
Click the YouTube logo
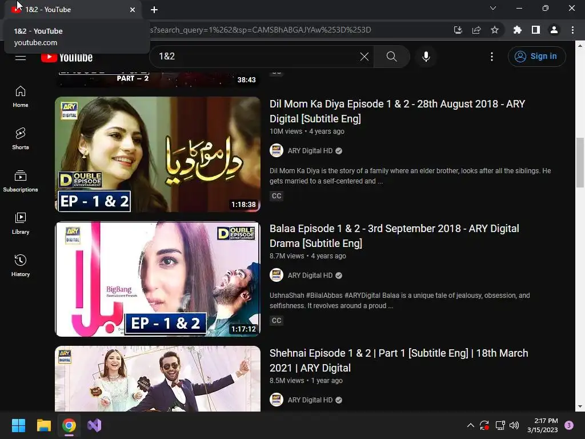coord(67,57)
